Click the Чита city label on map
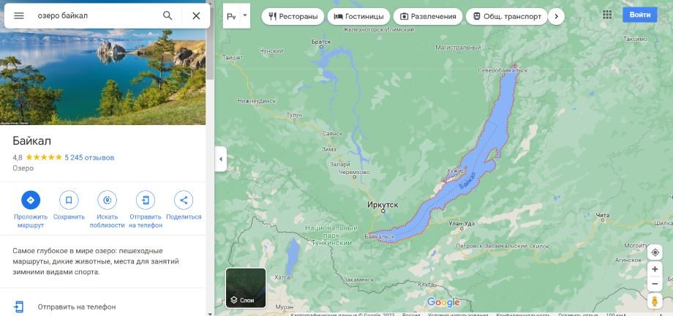673x316 pixels. tap(603, 214)
